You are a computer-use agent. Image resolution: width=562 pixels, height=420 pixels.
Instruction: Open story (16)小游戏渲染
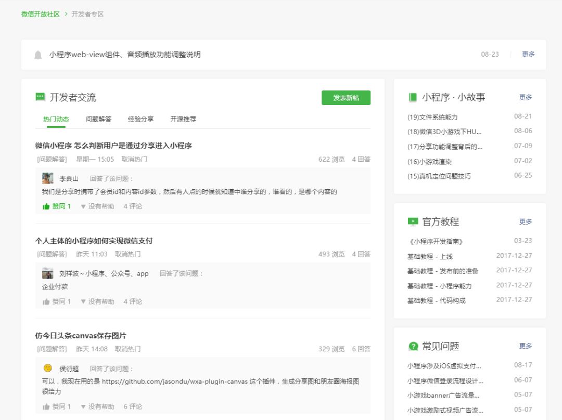(x=429, y=162)
